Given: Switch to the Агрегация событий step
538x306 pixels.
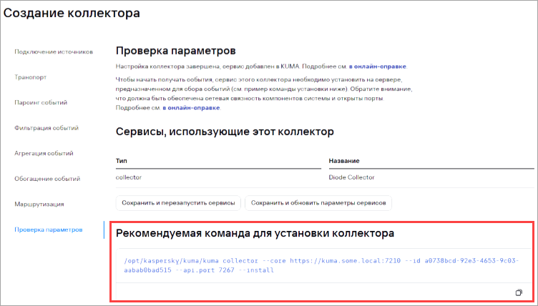Looking at the screenshot, I should (44, 153).
